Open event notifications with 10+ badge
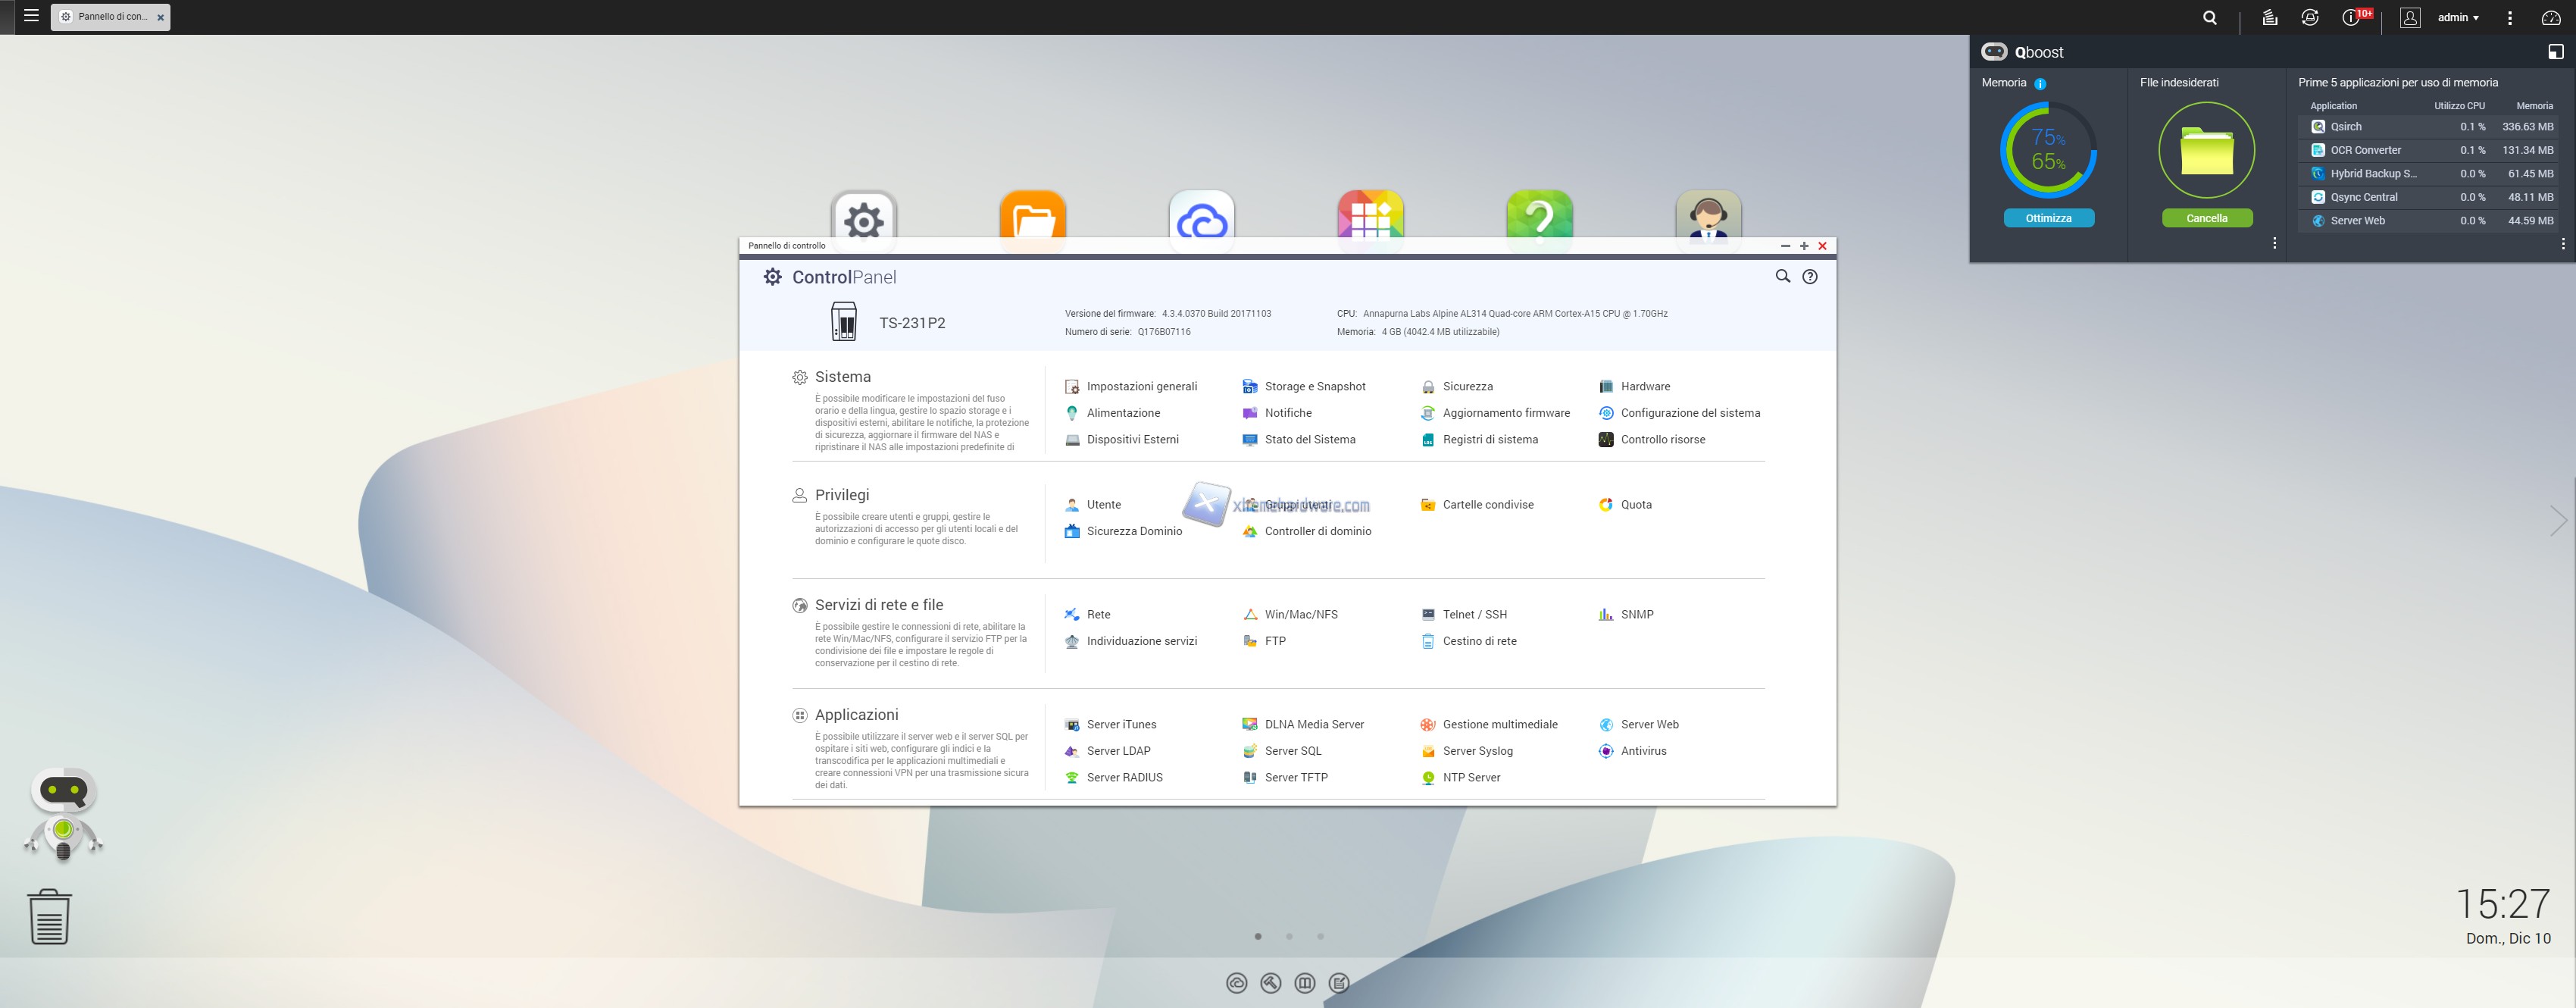 tap(2351, 17)
